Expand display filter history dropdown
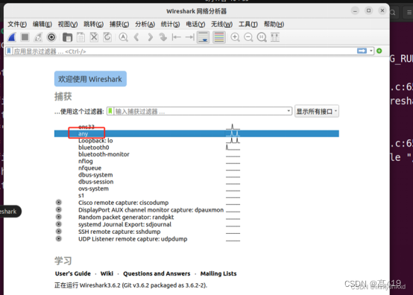This screenshot has width=413, height=295. click(x=371, y=51)
